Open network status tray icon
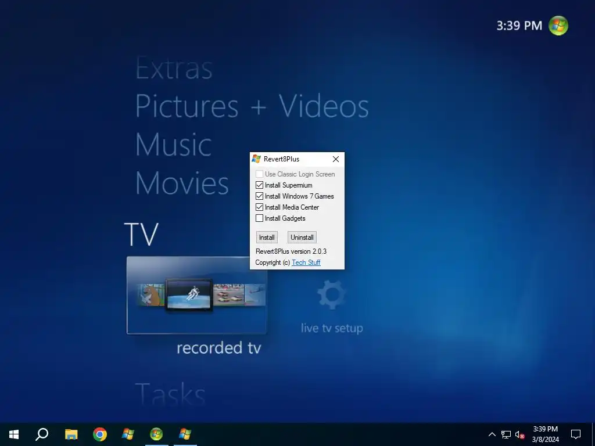This screenshot has width=595, height=446. pos(506,434)
